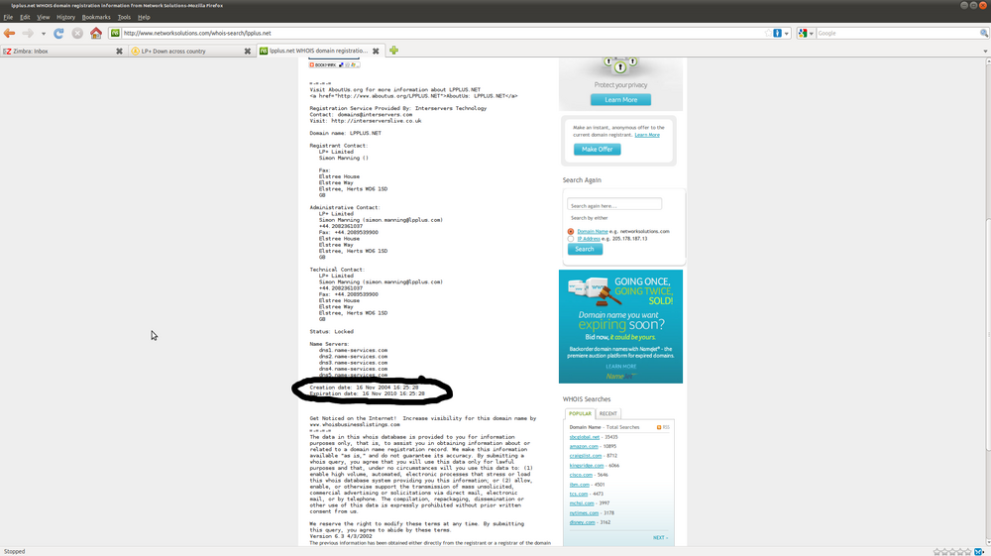The height and width of the screenshot is (556, 991).
Task: Close the lpplus.net WHOIS tab
Action: 376,52
